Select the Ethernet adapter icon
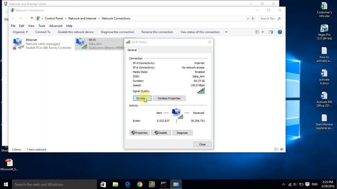The width and height of the screenshot is (337, 189). tap(17, 44)
